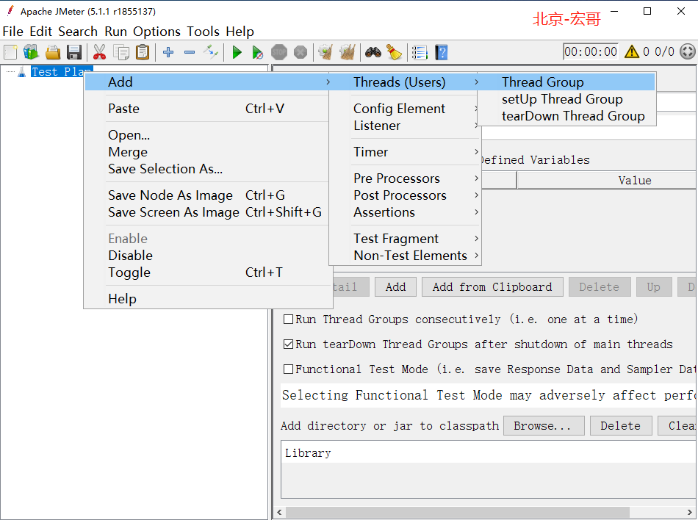Open the Search menu

[x=78, y=32]
